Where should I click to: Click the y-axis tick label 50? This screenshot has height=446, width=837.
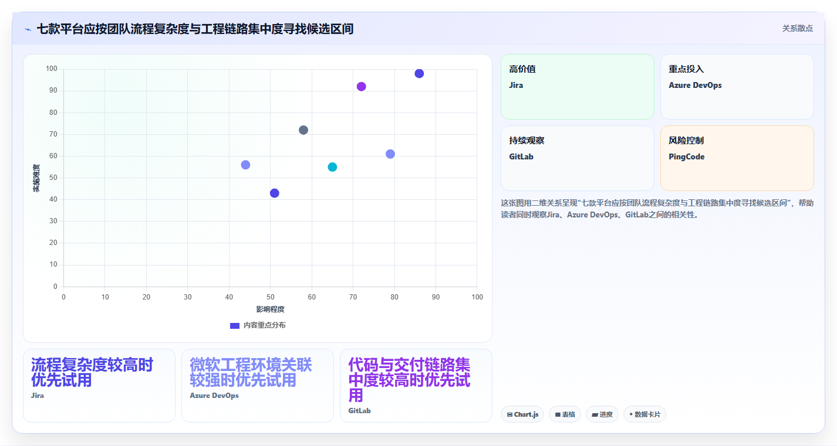point(53,178)
